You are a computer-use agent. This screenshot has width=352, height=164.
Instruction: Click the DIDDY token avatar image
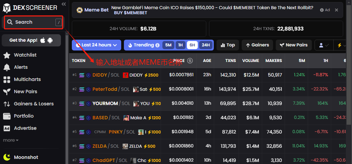[x=126, y=75]
